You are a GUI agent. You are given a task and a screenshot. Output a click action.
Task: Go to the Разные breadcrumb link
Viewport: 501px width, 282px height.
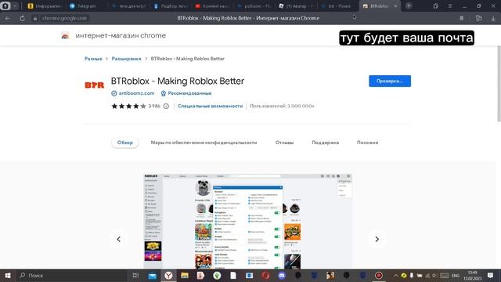(x=93, y=59)
